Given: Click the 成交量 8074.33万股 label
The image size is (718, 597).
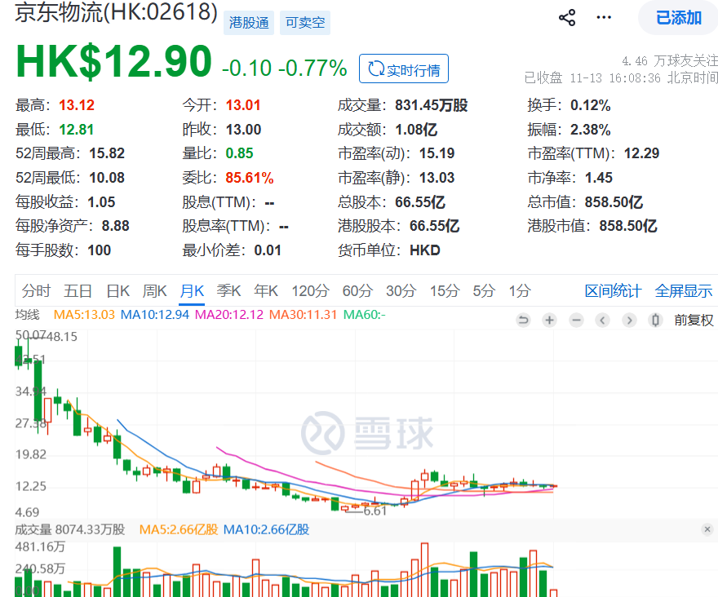Looking at the screenshot, I should [70, 529].
